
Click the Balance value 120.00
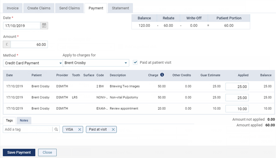pos(144,25)
